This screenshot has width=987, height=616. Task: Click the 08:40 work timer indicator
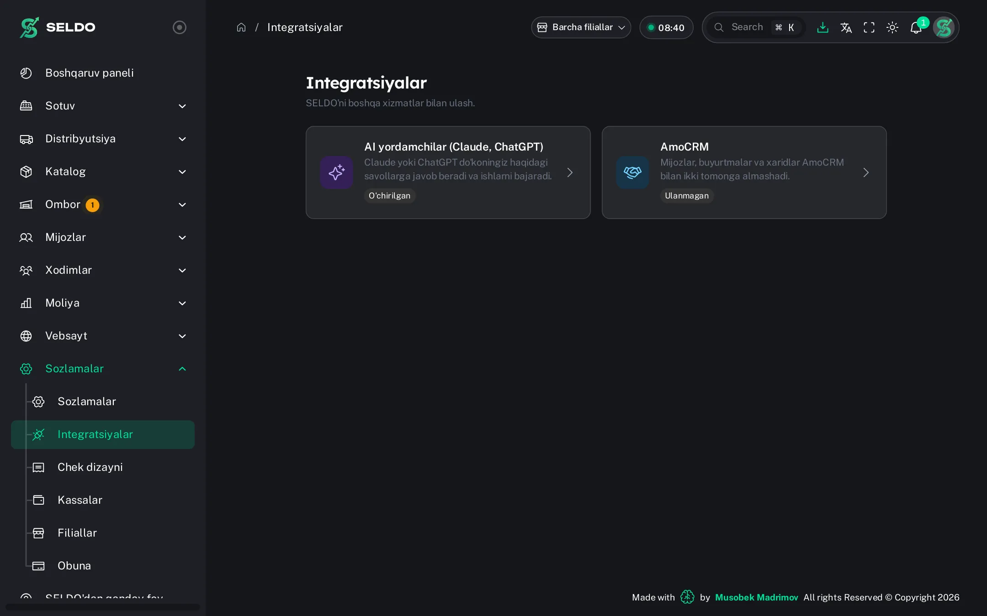tap(666, 27)
